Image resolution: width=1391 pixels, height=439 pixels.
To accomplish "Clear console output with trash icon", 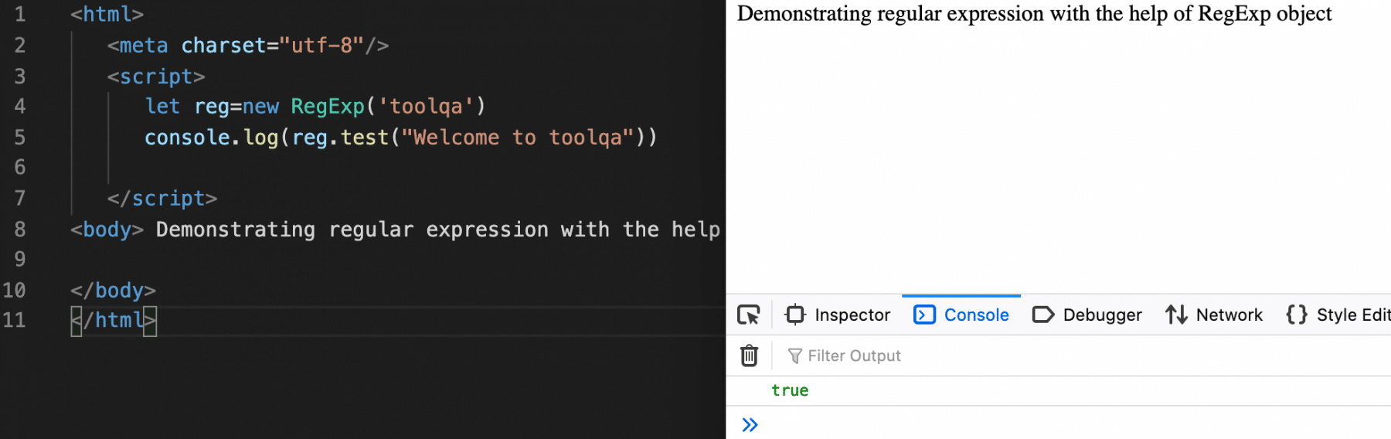I will click(749, 356).
